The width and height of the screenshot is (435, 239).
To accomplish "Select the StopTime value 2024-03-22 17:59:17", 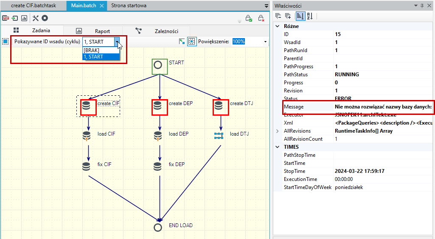I will (x=359, y=171).
